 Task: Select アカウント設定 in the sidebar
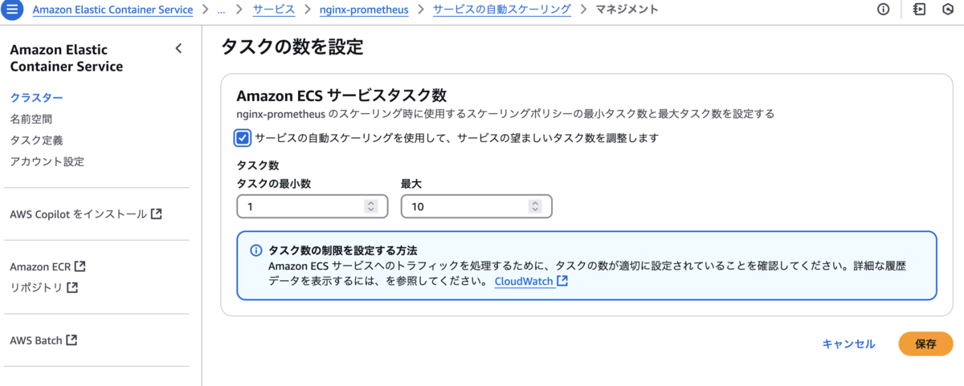tap(47, 161)
